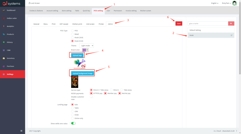241x134 pixels.
Task: Uncheck the EFTPOS pay checkbox
Action: (91, 93)
